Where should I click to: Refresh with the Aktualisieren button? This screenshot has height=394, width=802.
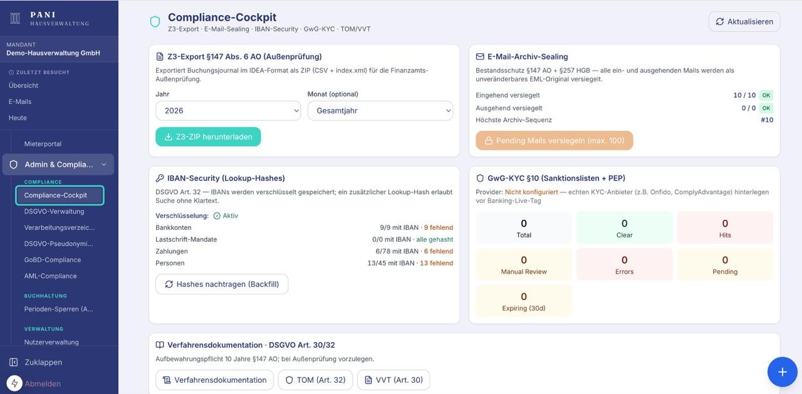[744, 21]
